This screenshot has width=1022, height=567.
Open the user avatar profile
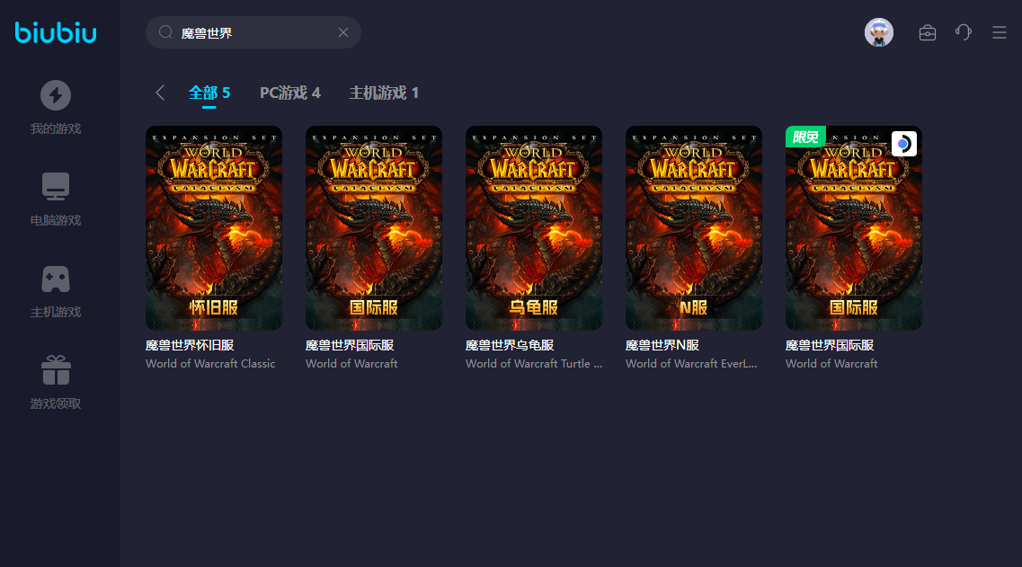point(878,32)
